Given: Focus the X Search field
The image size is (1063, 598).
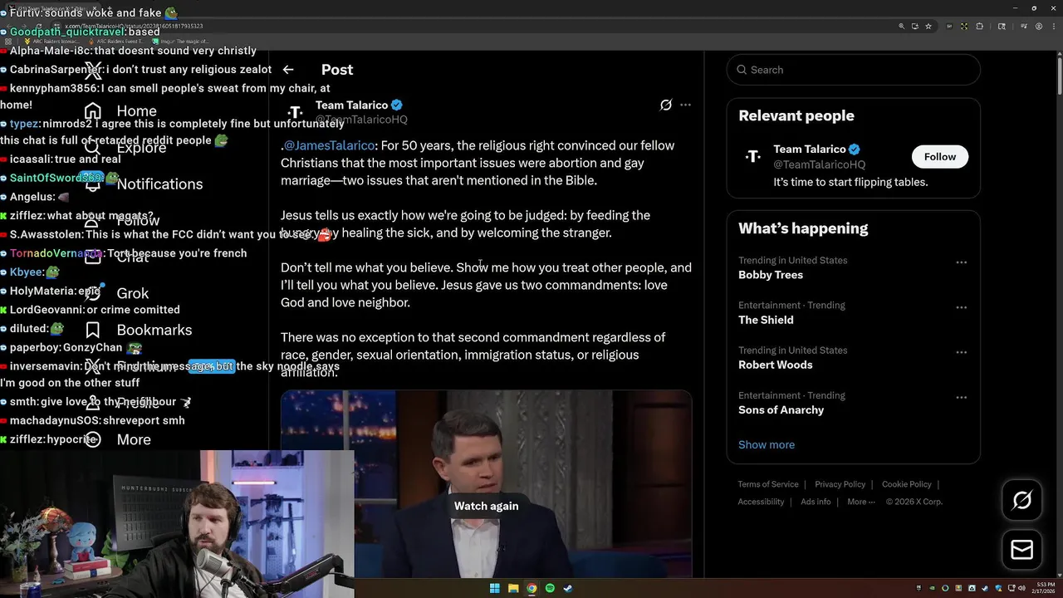Looking at the screenshot, I should click(x=853, y=70).
